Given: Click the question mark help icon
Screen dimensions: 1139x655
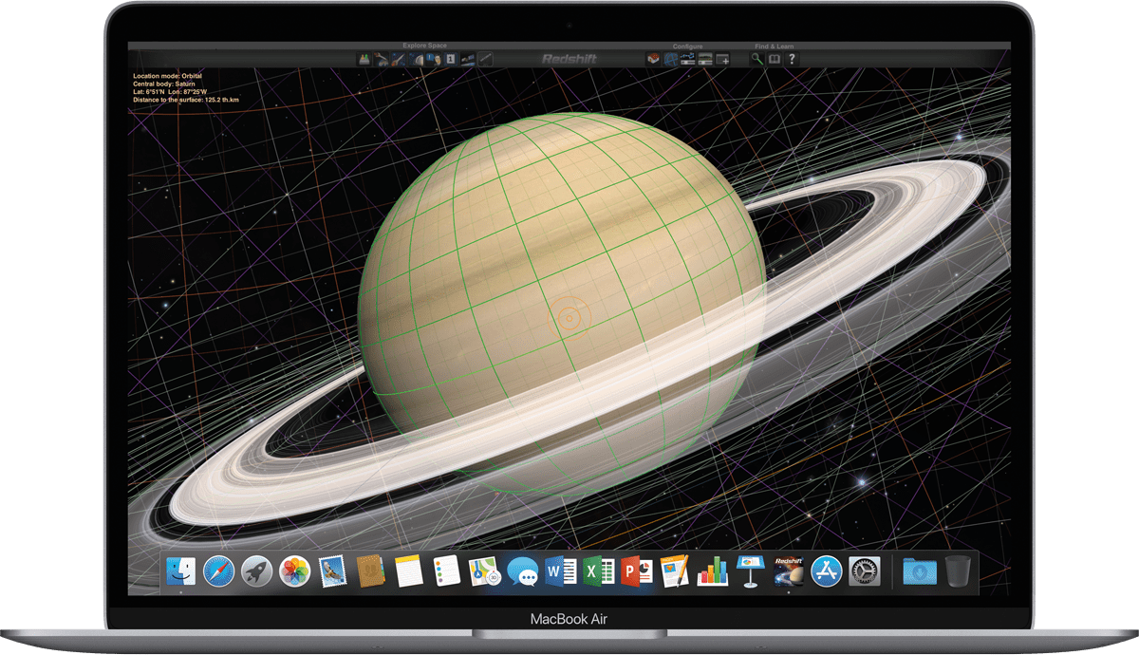Looking at the screenshot, I should (792, 59).
